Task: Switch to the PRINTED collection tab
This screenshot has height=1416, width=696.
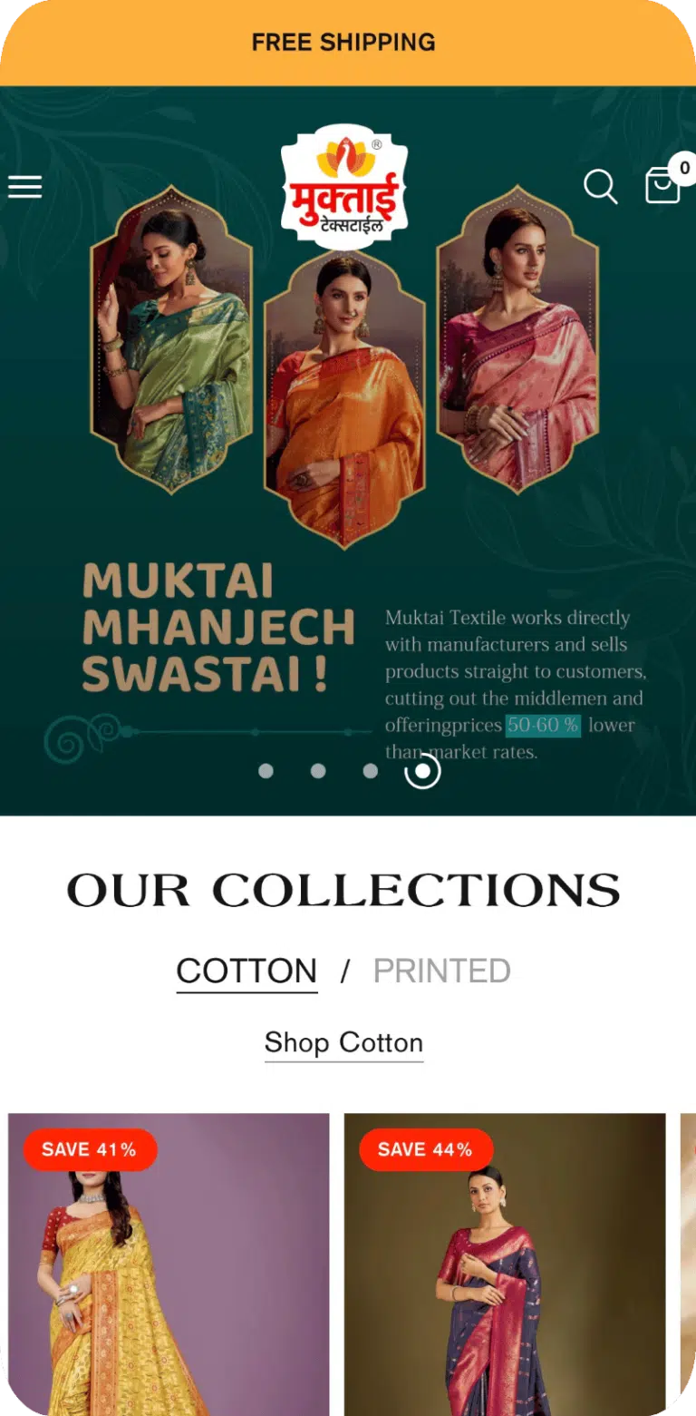Action: coord(442,972)
